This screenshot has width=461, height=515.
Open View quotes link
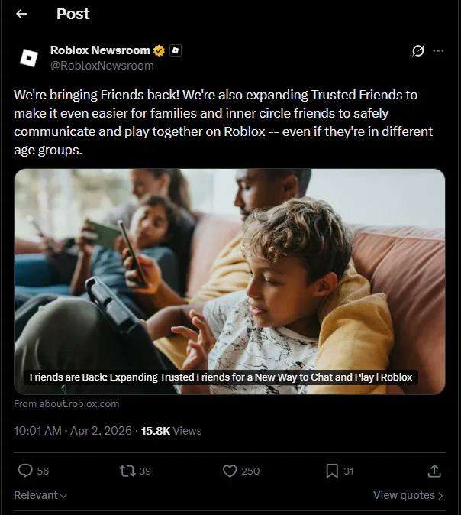[x=408, y=495]
